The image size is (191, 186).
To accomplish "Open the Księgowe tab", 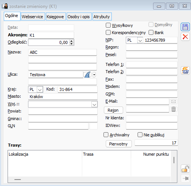I will click(56, 17).
